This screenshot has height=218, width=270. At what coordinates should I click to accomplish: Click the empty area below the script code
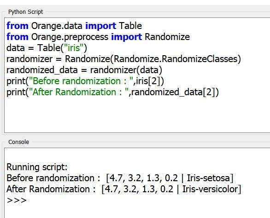click(x=137, y=115)
